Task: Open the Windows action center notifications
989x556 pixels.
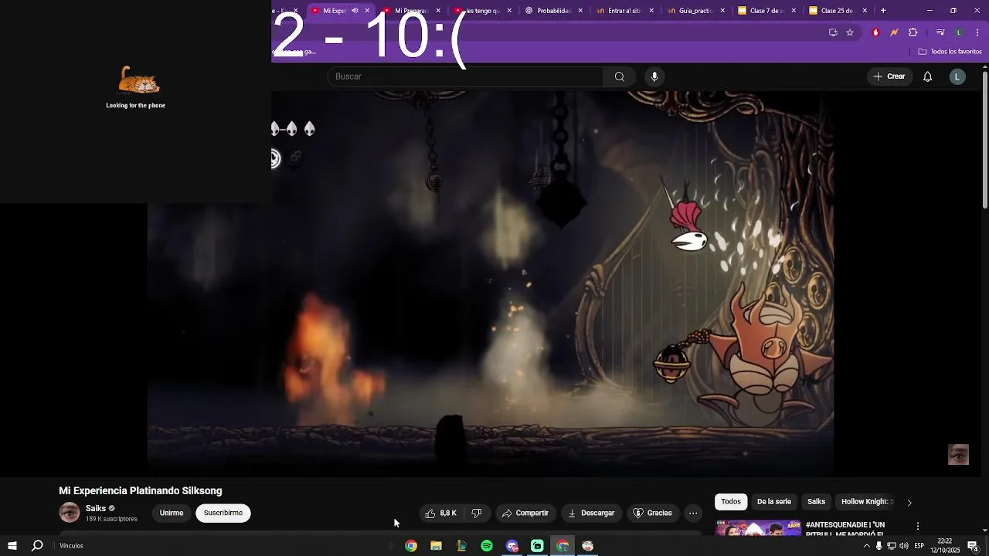Action: click(x=973, y=546)
